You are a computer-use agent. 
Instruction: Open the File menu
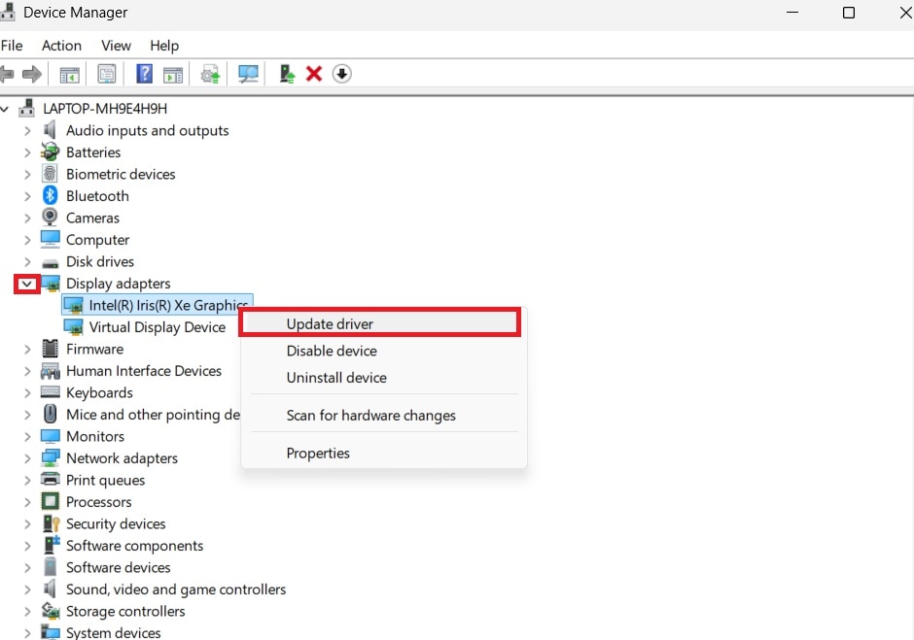(12, 46)
